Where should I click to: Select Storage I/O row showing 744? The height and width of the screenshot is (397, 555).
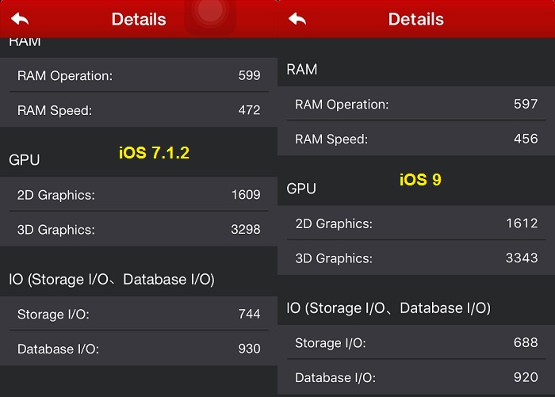[x=139, y=314]
